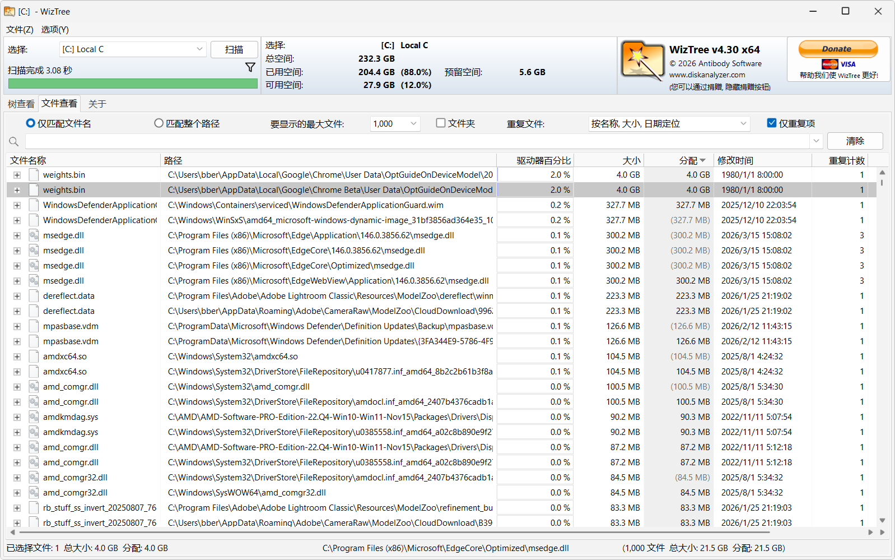Screen dimensions: 895x560
Task: Open the 1,000 max files dropdown
Action: (395, 124)
